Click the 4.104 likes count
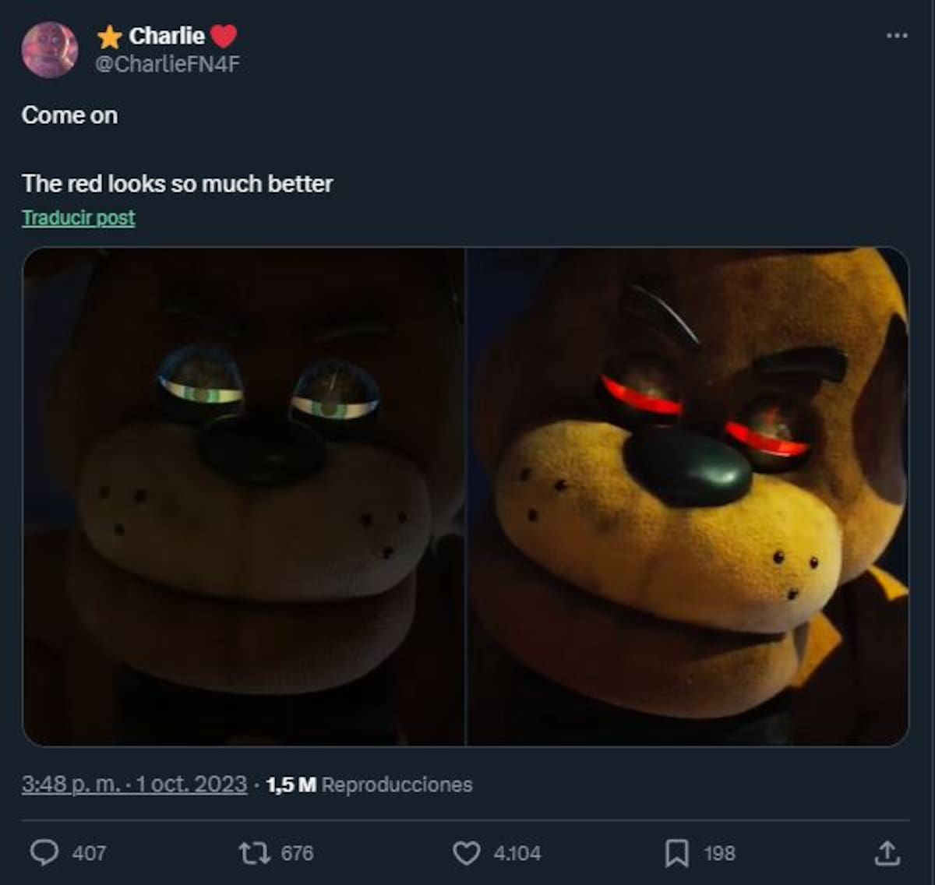The height and width of the screenshot is (885, 935). [x=517, y=853]
